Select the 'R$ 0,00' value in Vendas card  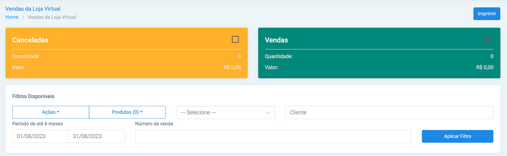click(x=485, y=67)
